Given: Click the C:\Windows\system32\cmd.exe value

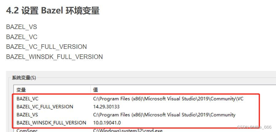Looking at the screenshot, I should click(x=128, y=130).
